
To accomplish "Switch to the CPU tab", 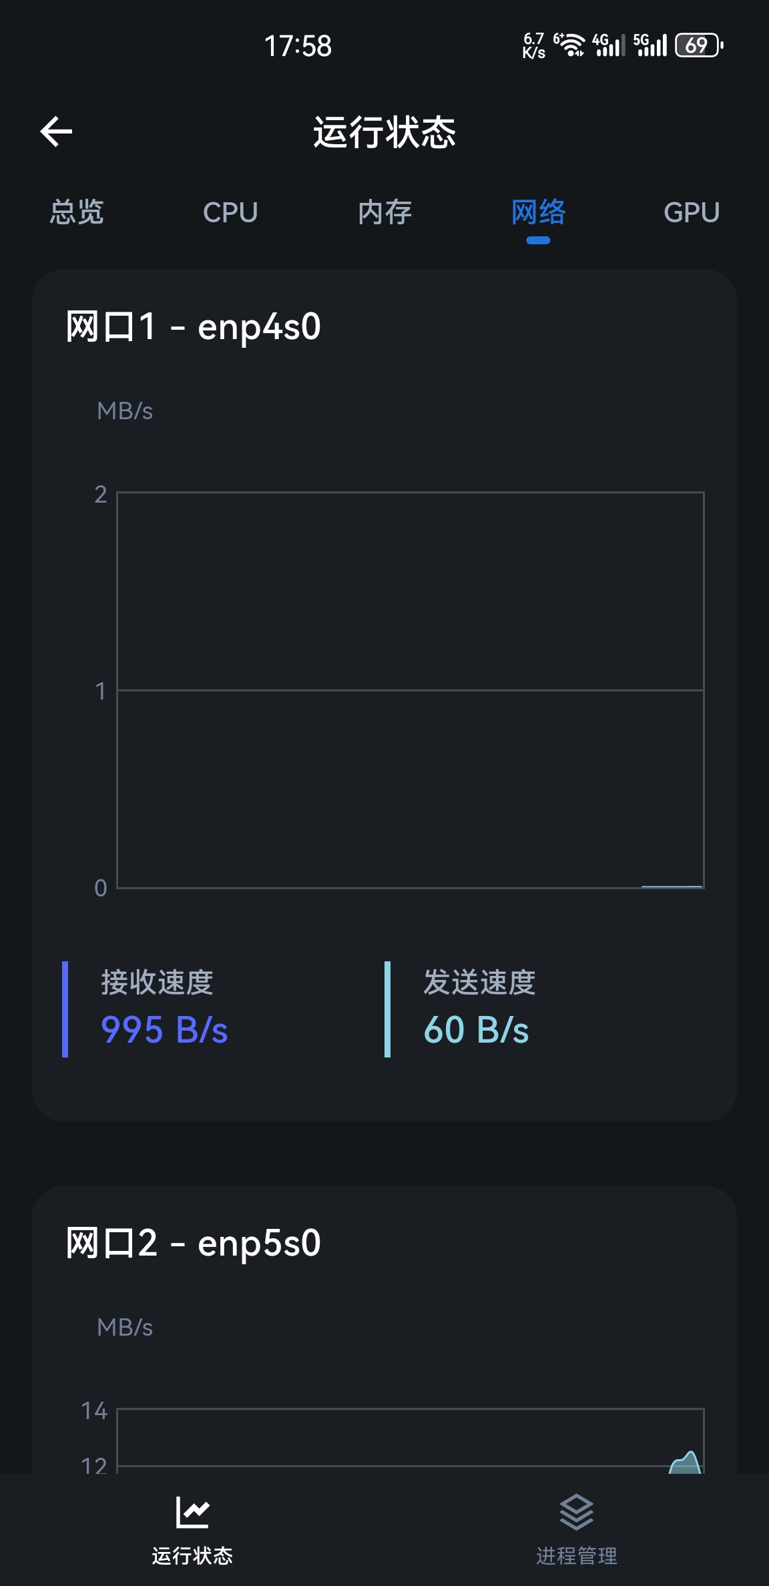I will (230, 212).
